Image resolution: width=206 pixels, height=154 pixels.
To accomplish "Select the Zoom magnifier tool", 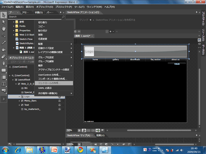I will click(x=4, y=36).
